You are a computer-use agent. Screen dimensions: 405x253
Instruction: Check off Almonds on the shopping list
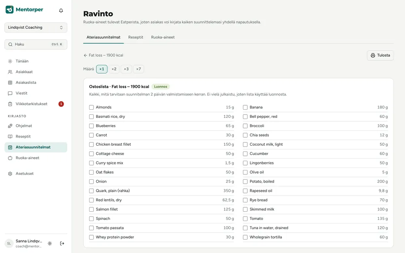pos(92,107)
